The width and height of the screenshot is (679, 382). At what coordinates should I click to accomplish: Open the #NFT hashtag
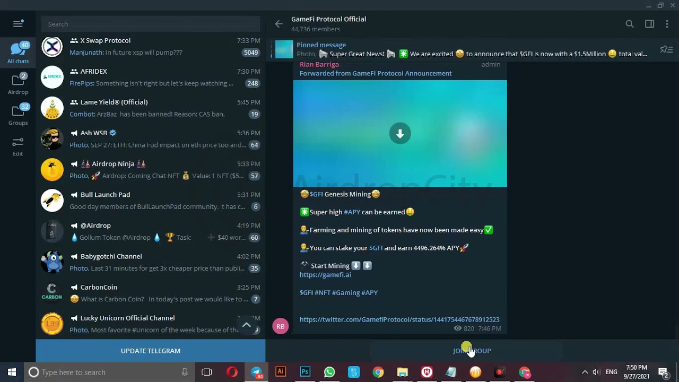323,292
